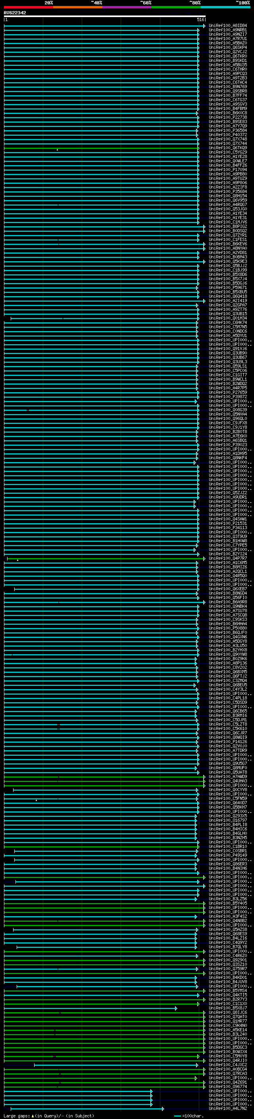The image size is (254, 1119).
Task: Select hit label UniRef100_A7R7U1
Action: click(228, 39)
